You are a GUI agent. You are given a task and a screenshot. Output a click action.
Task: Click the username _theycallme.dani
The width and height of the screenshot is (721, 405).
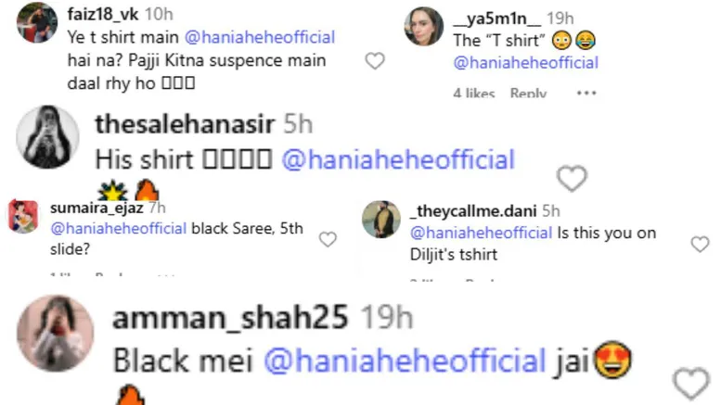[x=472, y=210]
